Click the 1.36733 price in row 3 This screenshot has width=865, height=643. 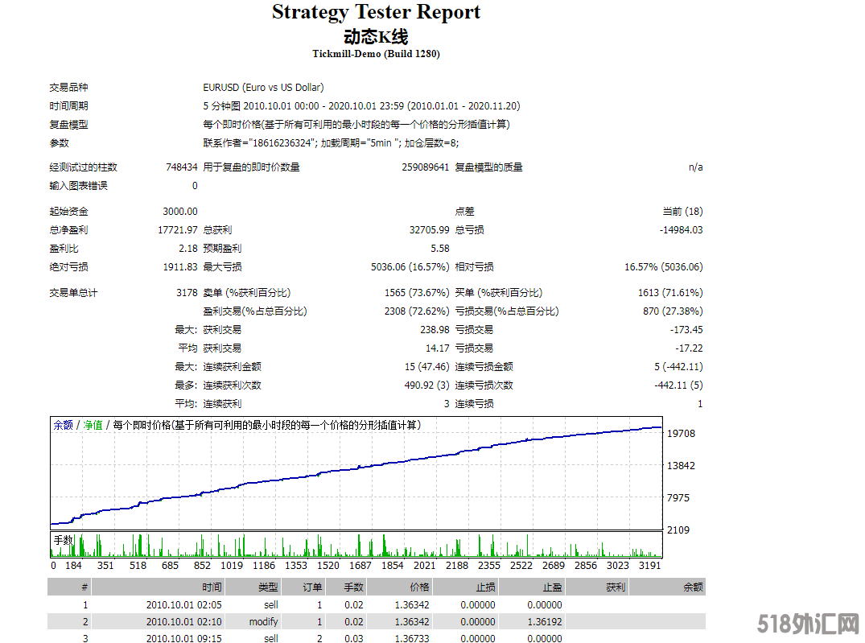[412, 638]
